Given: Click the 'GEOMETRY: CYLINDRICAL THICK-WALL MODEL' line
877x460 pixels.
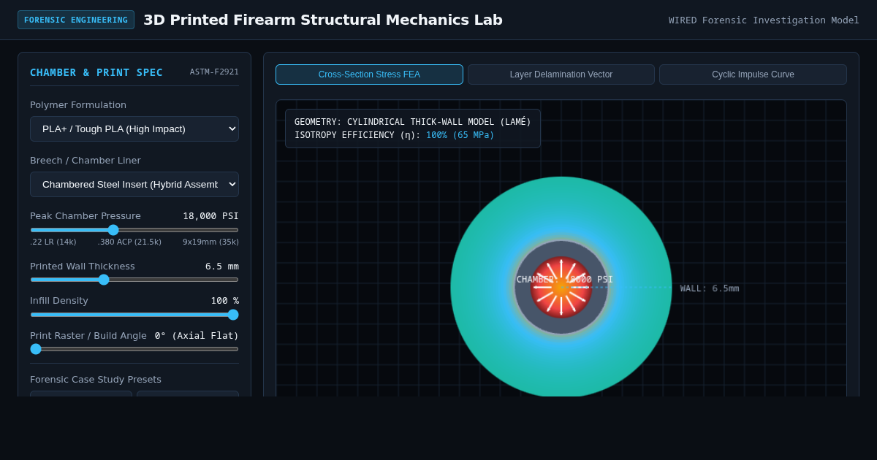Looking at the screenshot, I should tap(413, 122).
